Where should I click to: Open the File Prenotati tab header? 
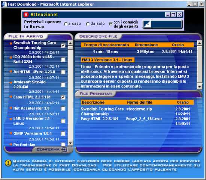pyautogui.click(x=96, y=94)
